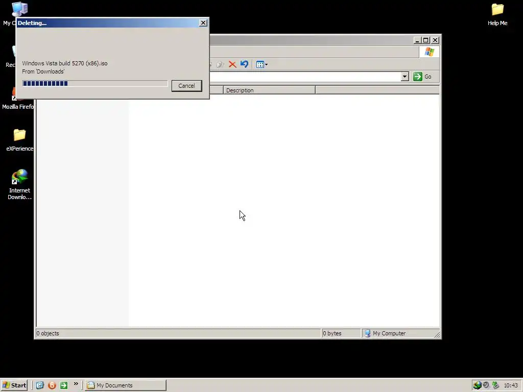Click the grey round tray icon
This screenshot has height=392, width=523.
pos(486,385)
